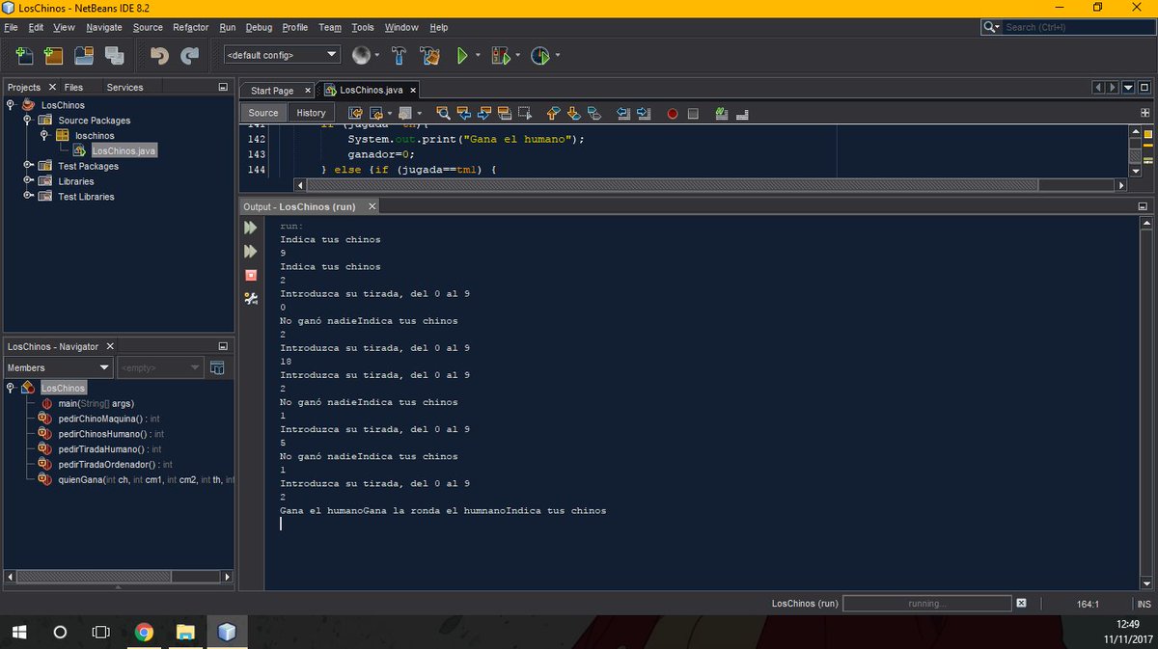Open the Members dropdown in Navigator
1158x649 pixels.
tap(59, 367)
